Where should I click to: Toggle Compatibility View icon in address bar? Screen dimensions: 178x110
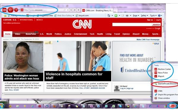[71, 10]
